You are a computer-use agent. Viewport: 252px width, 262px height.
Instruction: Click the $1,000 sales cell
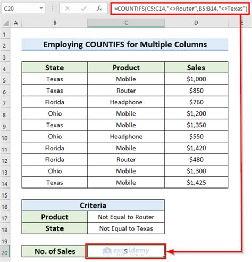(196, 79)
